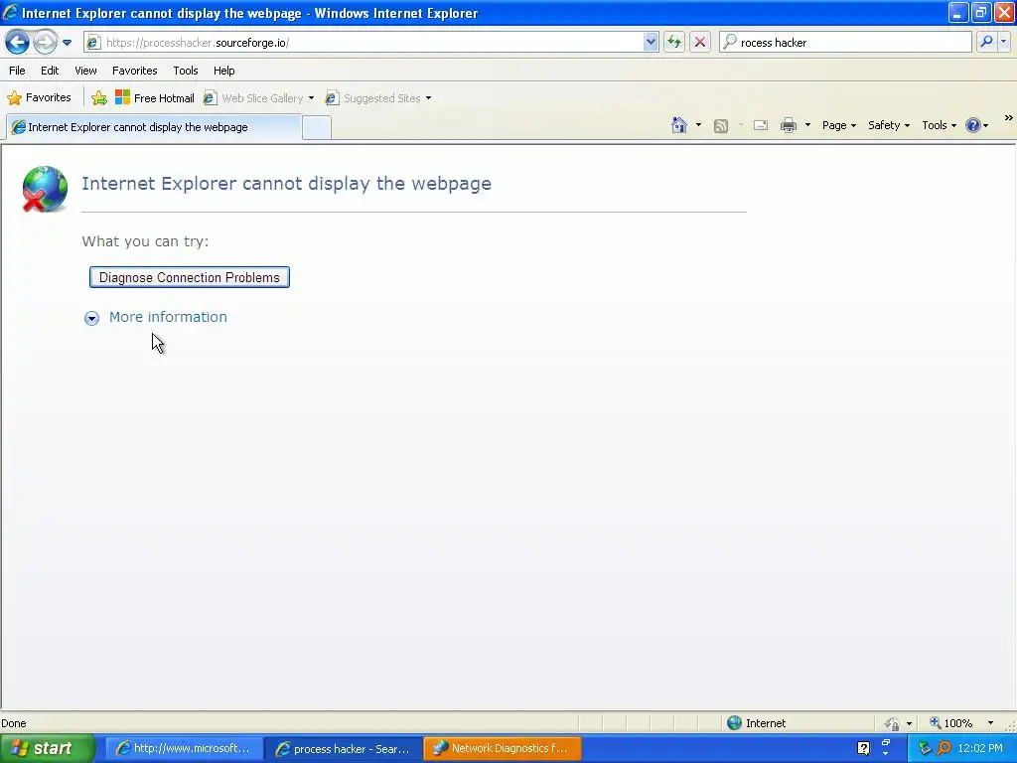Open the File menu
The width and height of the screenshot is (1017, 763).
tap(18, 71)
